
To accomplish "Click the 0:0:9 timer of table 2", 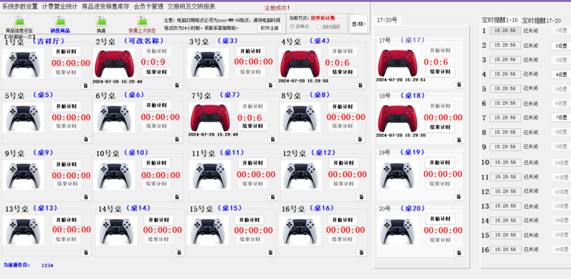I will point(153,62).
